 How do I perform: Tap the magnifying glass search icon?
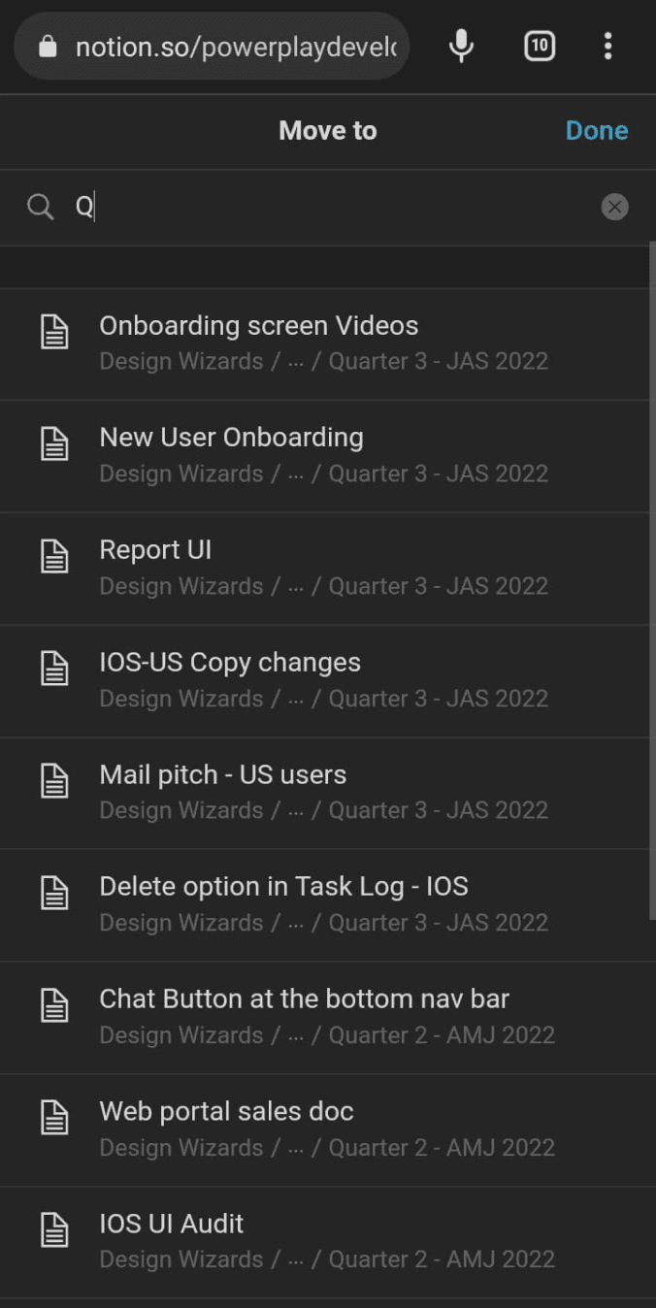(40, 207)
